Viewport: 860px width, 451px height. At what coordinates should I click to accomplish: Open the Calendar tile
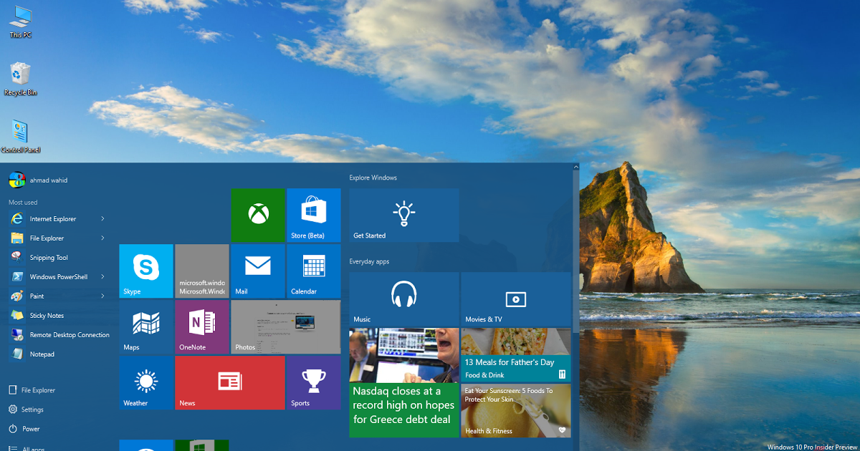[x=314, y=271]
